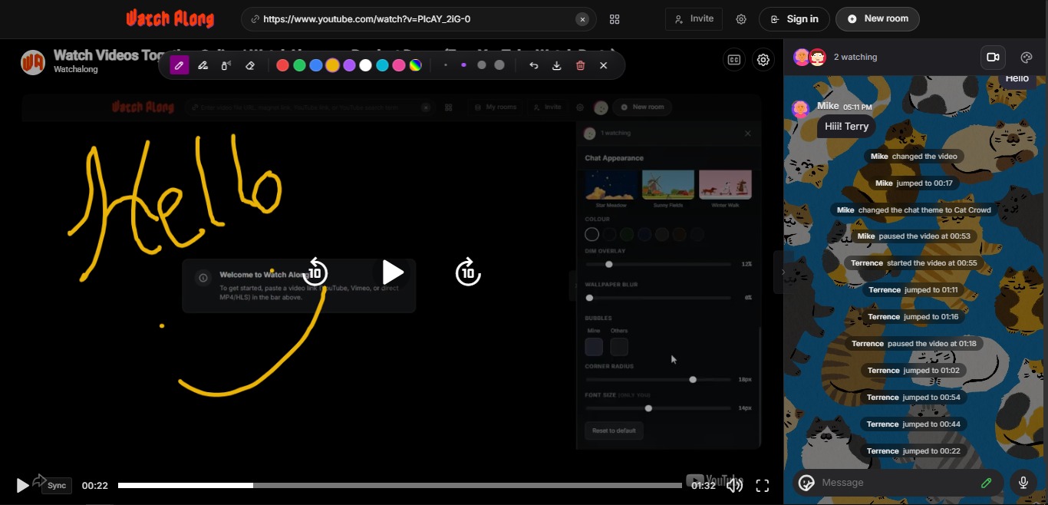Click 'Mike changed the chat theme to Cat Crowd'
This screenshot has height=505, width=1048.
click(x=914, y=210)
